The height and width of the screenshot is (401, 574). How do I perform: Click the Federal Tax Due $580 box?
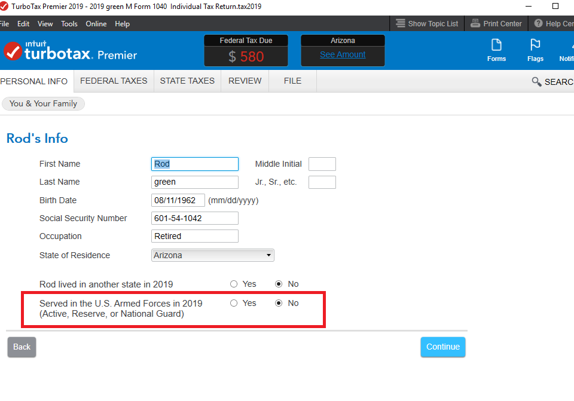246,50
